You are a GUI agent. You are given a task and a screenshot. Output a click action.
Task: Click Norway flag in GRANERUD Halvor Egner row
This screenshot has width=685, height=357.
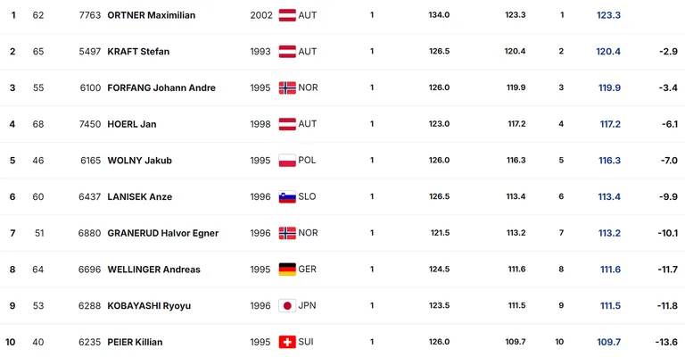[x=287, y=233]
